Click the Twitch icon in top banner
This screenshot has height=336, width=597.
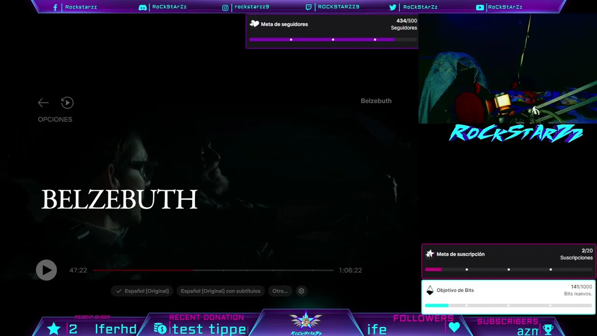(x=309, y=7)
